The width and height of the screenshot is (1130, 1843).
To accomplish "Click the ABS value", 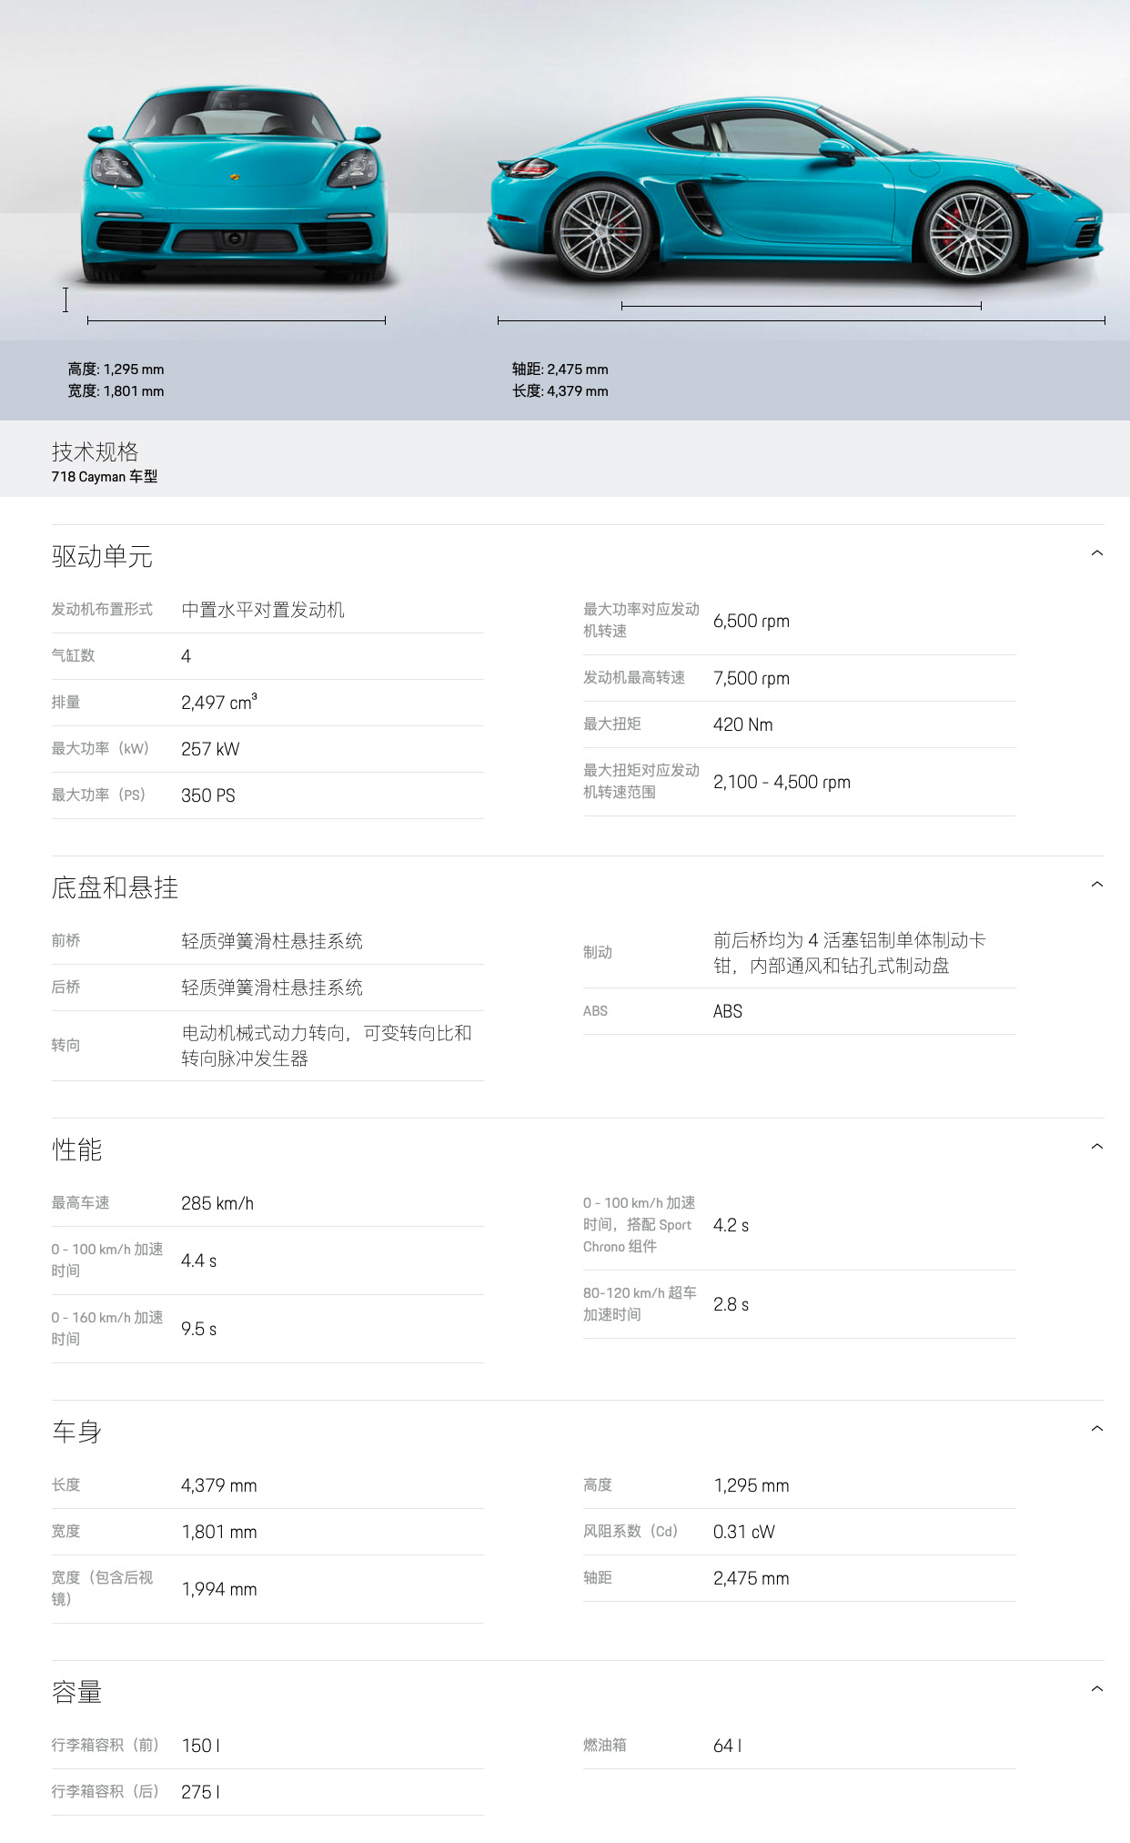I will pyautogui.click(x=728, y=1011).
